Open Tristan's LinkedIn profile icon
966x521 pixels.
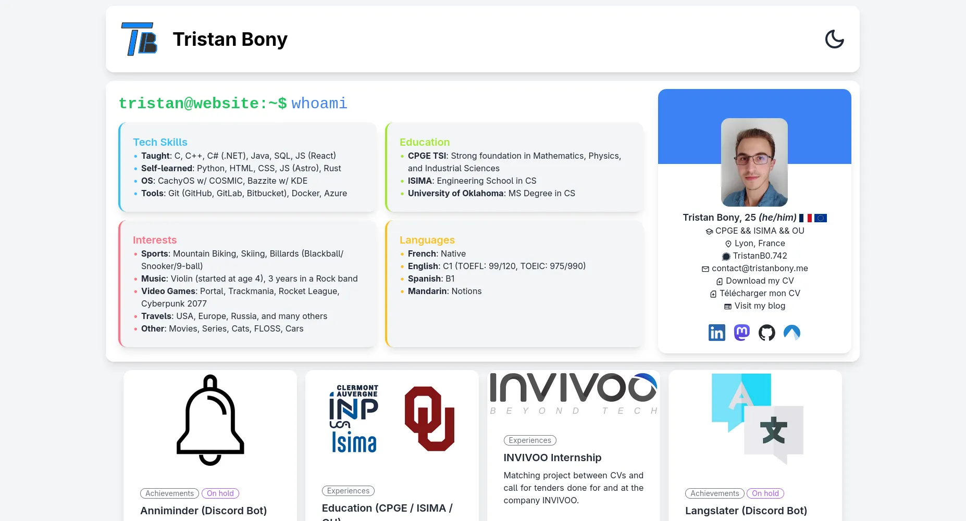tap(716, 332)
